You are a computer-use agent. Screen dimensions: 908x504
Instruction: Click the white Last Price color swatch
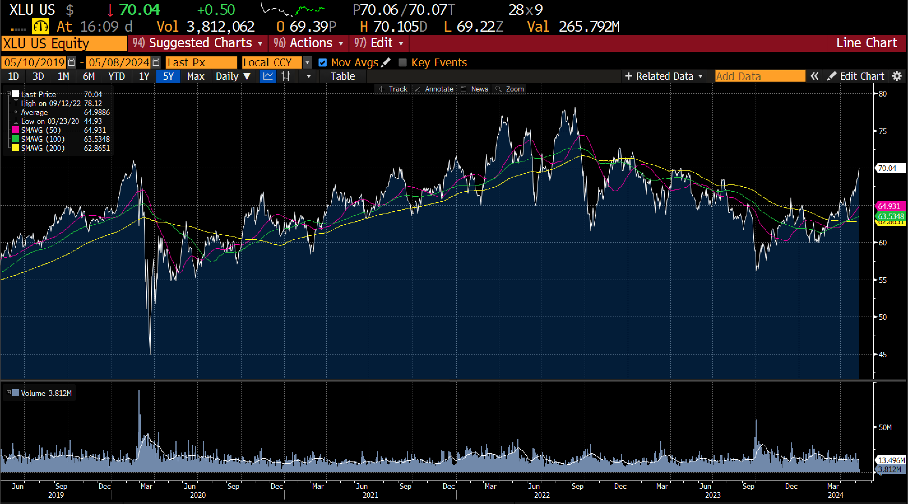pyautogui.click(x=16, y=94)
